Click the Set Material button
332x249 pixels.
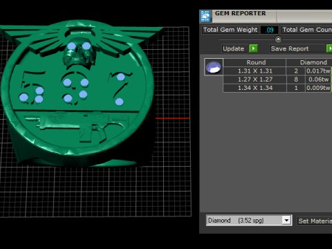315,221
